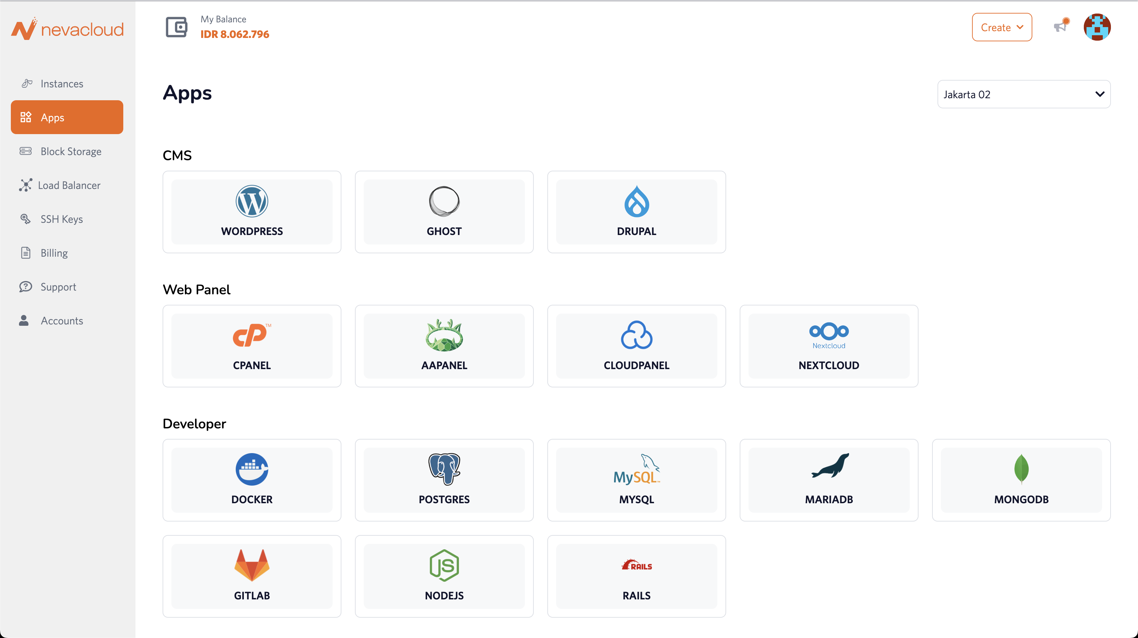The height and width of the screenshot is (638, 1138).
Task: Click the GHOST card label
Action: coord(444,231)
